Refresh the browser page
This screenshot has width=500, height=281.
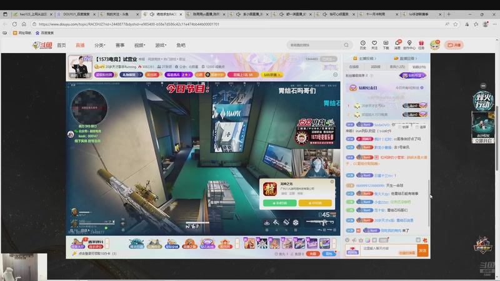(14, 24)
